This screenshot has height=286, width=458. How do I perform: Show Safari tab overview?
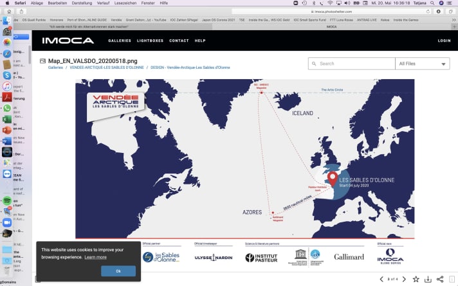451,12
